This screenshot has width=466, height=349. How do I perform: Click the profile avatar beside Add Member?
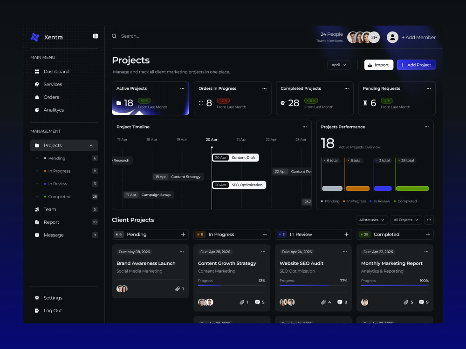[x=392, y=37]
